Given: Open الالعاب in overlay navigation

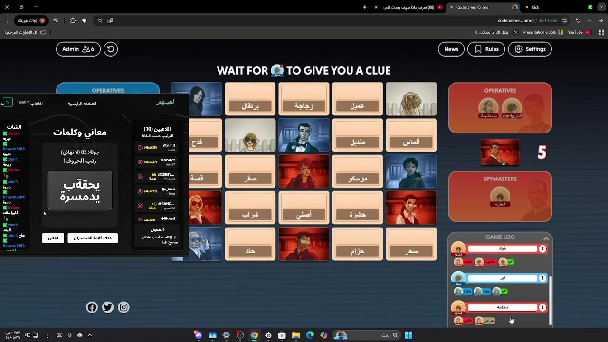Looking at the screenshot, I should (x=37, y=104).
